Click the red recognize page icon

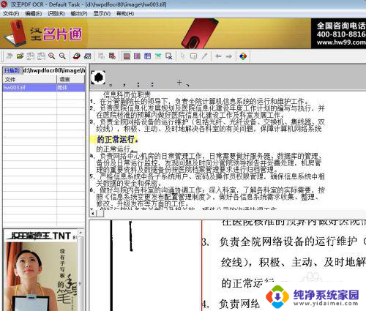(112, 56)
